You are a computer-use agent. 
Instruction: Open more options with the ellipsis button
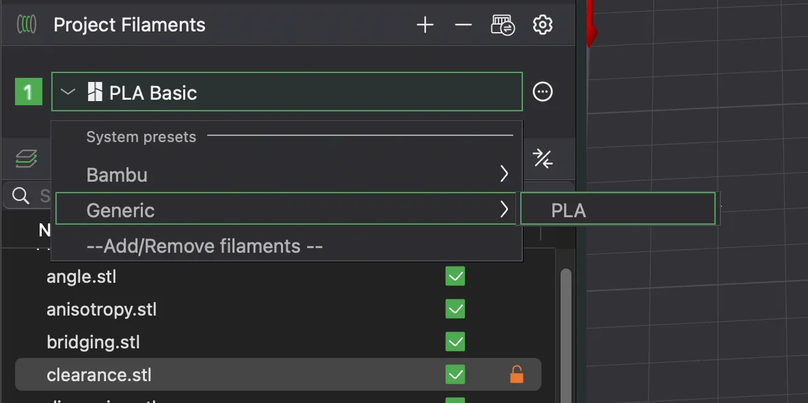542,91
